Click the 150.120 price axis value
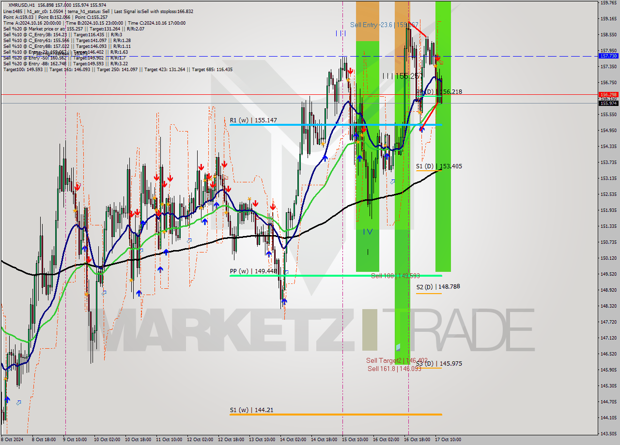 tap(609, 258)
